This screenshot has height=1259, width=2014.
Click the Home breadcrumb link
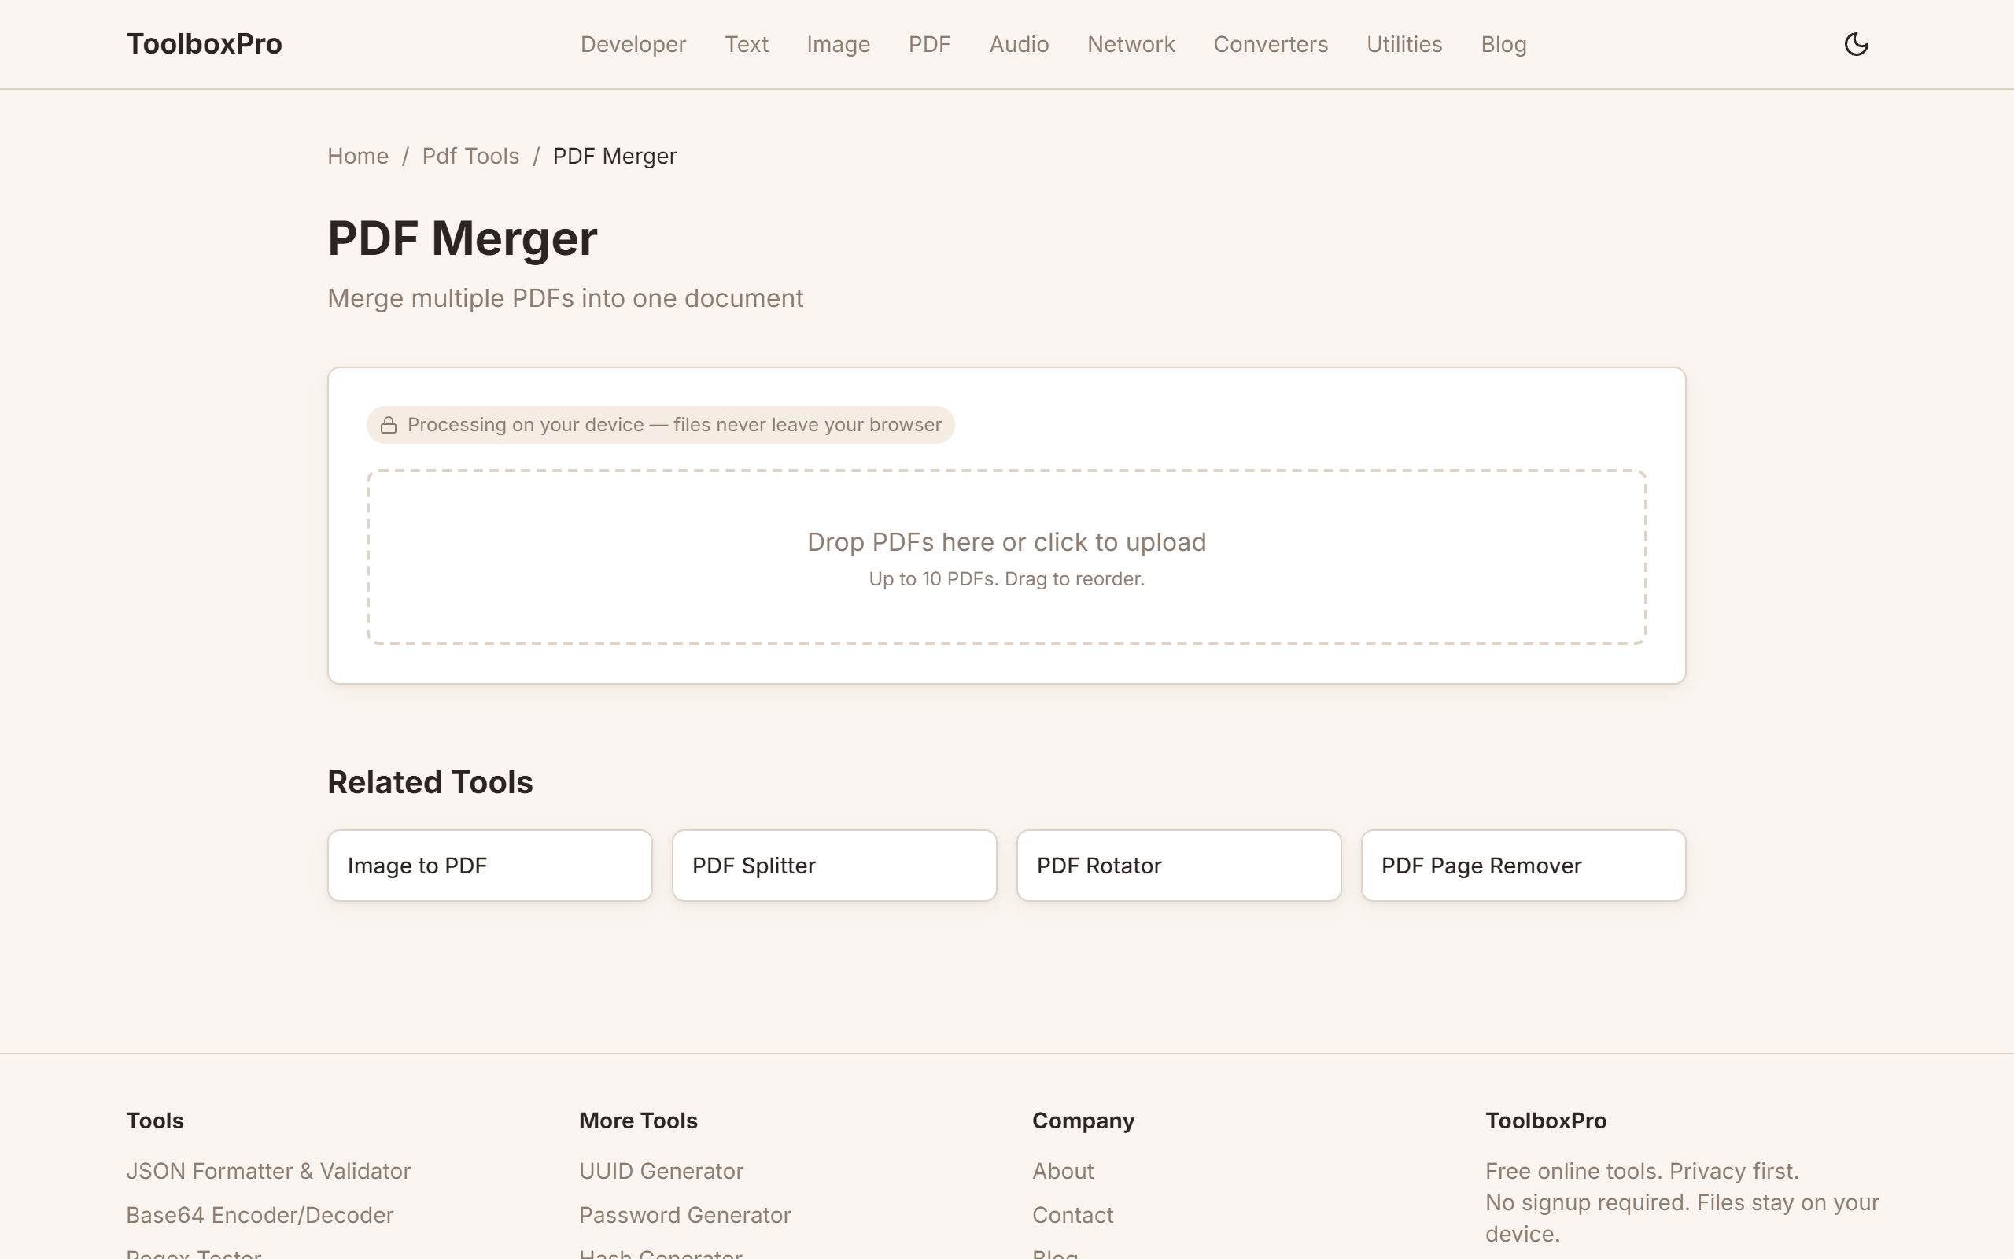(x=358, y=156)
